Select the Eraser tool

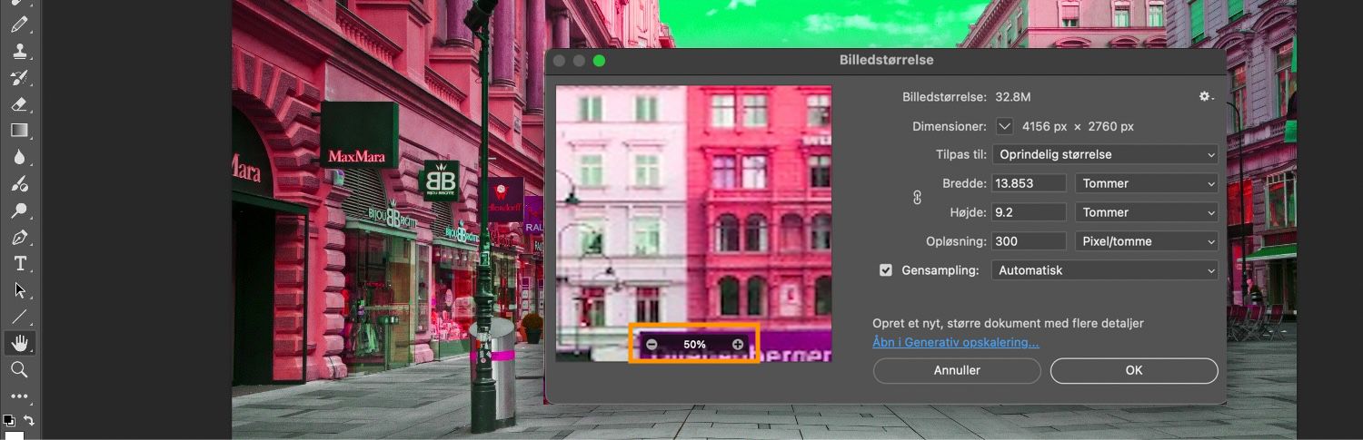(x=19, y=104)
